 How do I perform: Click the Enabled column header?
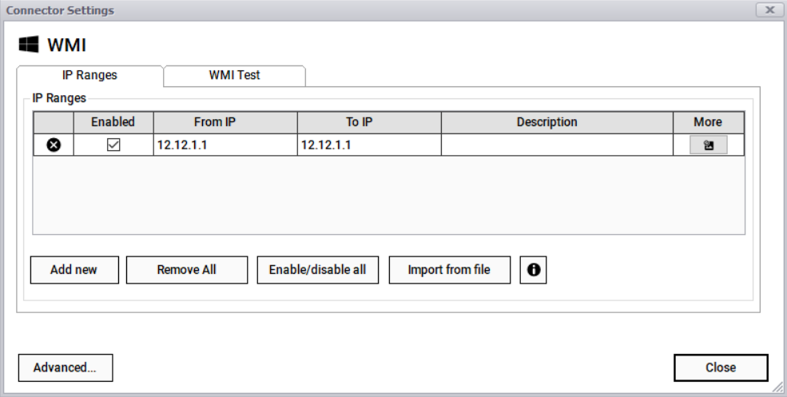click(113, 122)
